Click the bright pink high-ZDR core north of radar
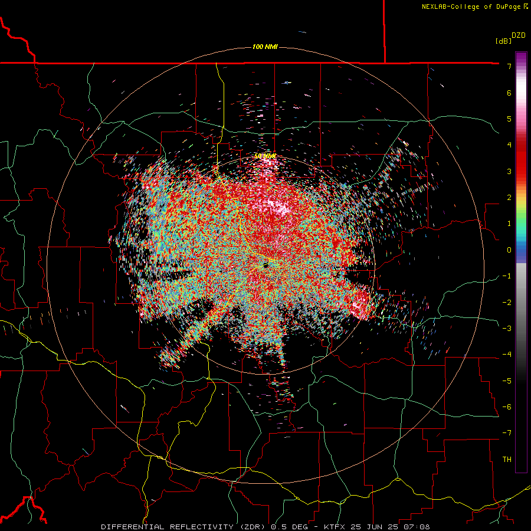531x531 pixels. [x=278, y=206]
